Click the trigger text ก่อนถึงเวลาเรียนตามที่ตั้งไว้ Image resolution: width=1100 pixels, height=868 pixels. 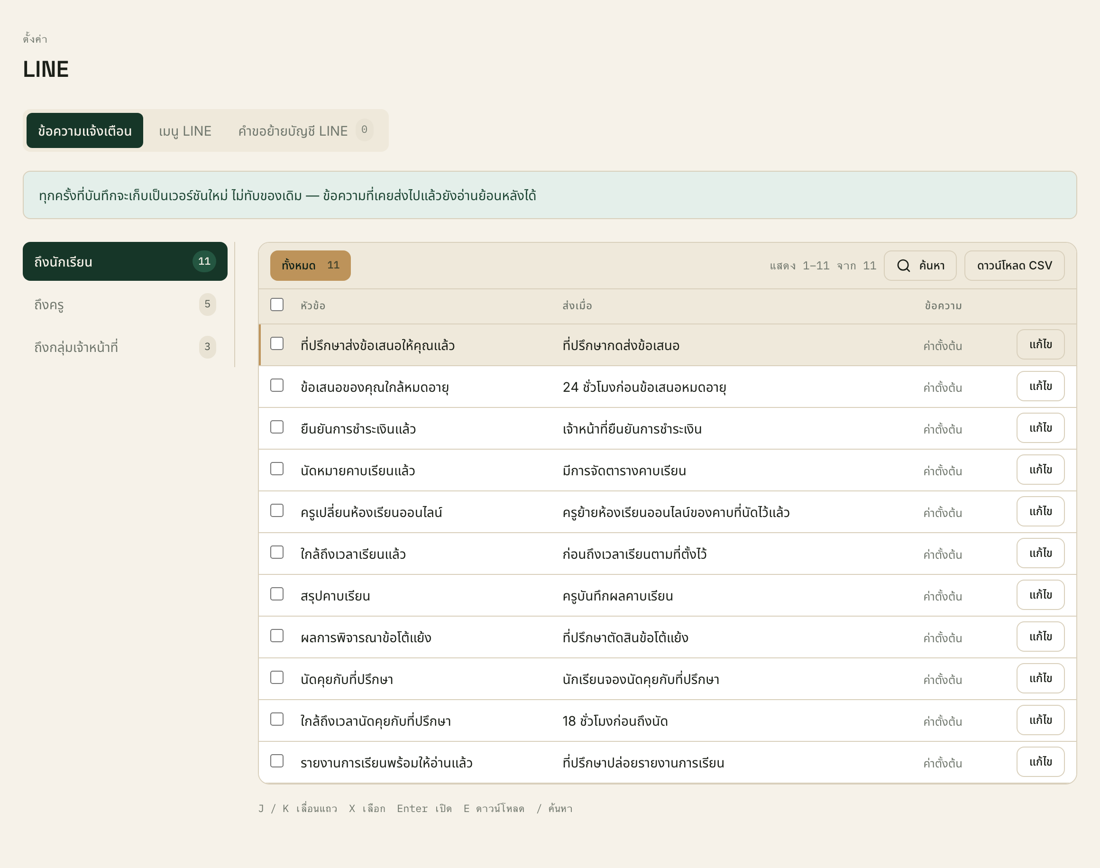click(x=634, y=554)
